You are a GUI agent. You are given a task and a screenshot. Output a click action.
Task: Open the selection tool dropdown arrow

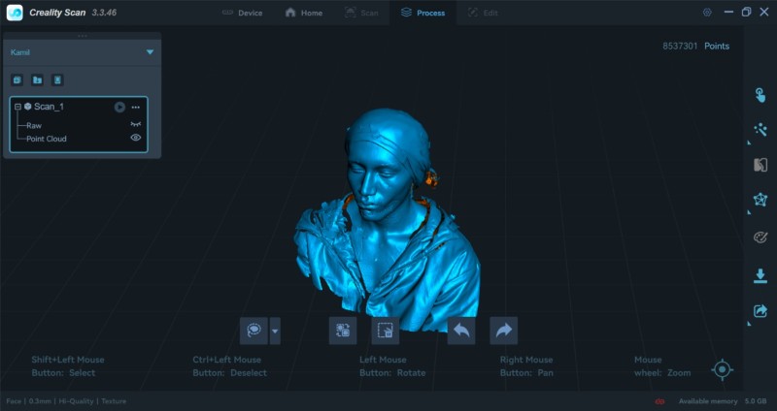275,331
